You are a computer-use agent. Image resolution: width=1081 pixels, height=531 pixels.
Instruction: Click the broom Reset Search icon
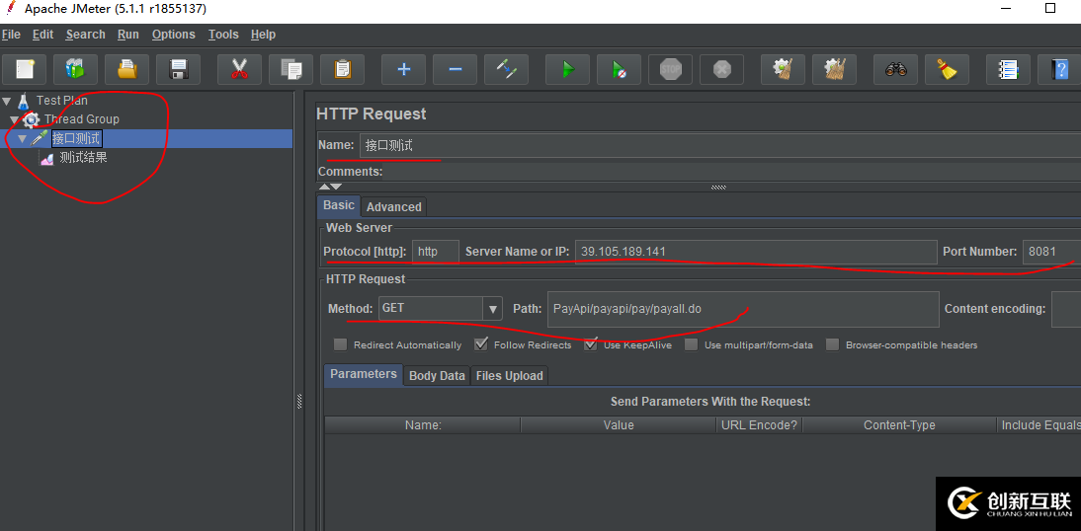point(948,69)
